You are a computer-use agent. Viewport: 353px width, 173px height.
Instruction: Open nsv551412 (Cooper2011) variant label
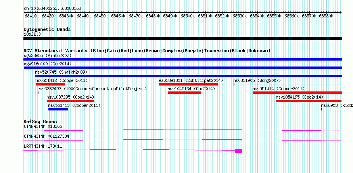click(61, 80)
